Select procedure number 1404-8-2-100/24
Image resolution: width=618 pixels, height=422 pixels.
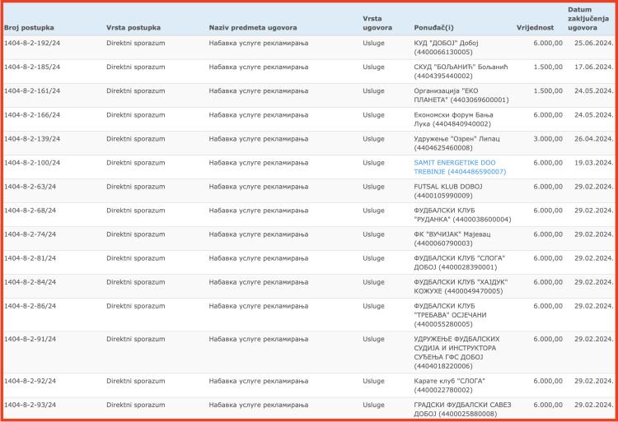click(x=32, y=162)
